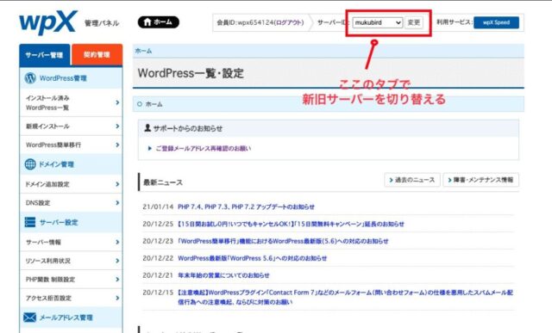Open アクセス拒否設定 menu item
The image size is (552, 333).
pyautogui.click(x=71, y=298)
